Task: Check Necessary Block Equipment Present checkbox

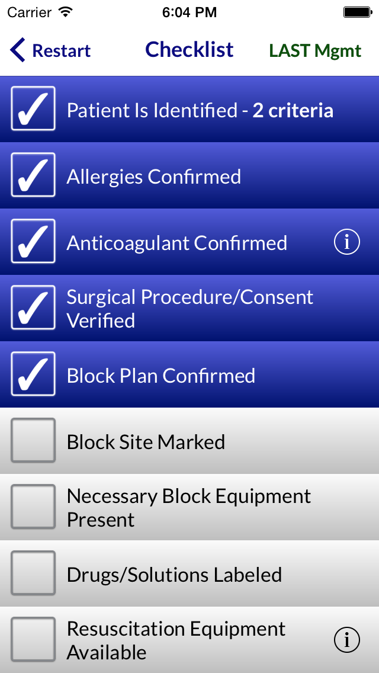Action: tap(33, 507)
